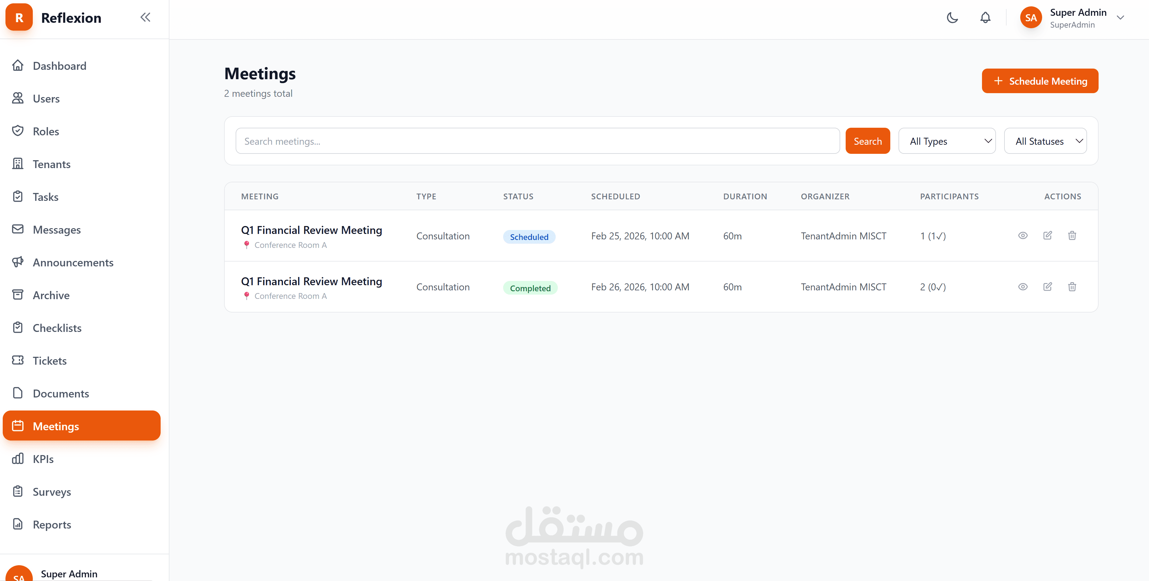Viewport: 1149px width, 581px height.
Task: Click the green Completed status badge
Action: pos(530,288)
